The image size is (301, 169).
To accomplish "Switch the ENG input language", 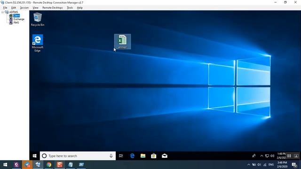I will [271, 165].
